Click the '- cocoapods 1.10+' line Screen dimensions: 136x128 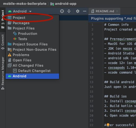(x=120, y=68)
